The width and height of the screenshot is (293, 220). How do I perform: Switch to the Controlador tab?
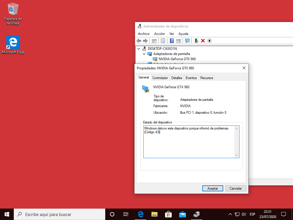coord(160,78)
